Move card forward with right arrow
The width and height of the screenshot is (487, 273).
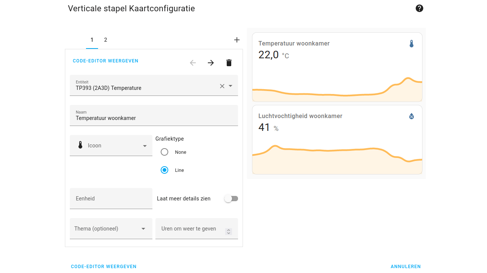pos(211,63)
